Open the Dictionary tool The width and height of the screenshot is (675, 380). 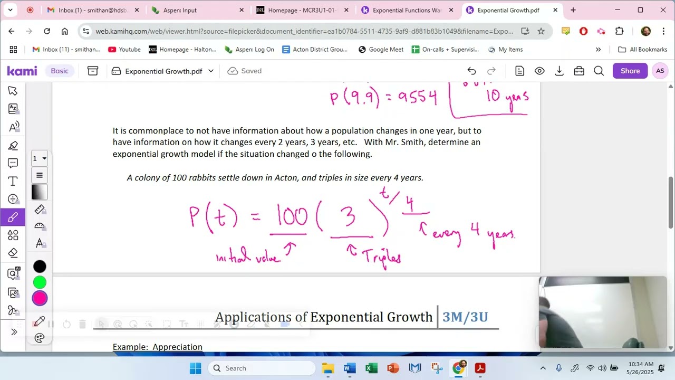(13, 109)
